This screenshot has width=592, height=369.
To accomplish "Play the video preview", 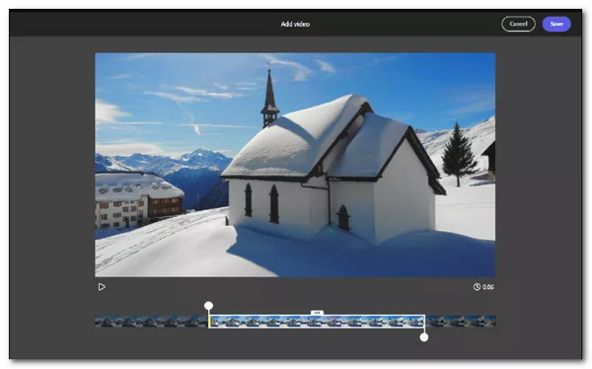I will coord(102,287).
